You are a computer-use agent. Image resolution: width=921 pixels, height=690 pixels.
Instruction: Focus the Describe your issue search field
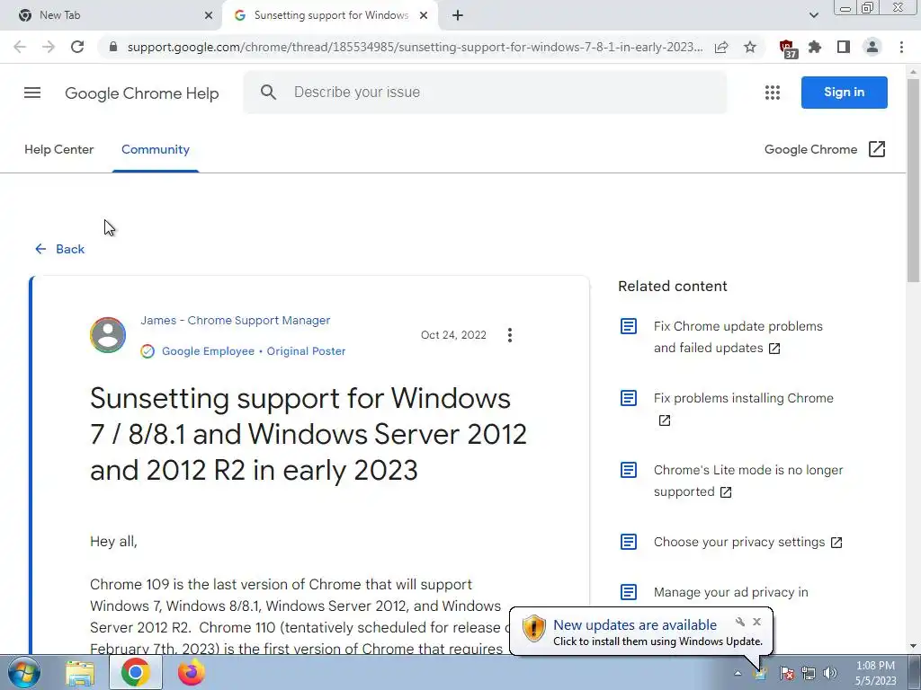click(485, 93)
